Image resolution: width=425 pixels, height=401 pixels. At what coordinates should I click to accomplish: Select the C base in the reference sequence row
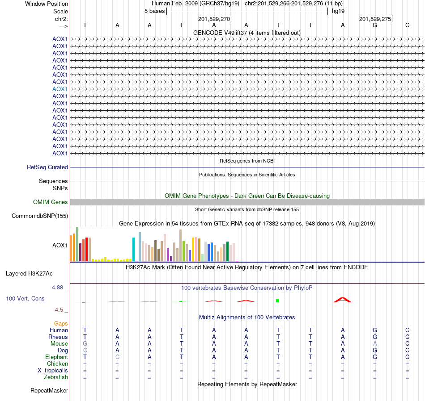pyautogui.click(x=407, y=25)
